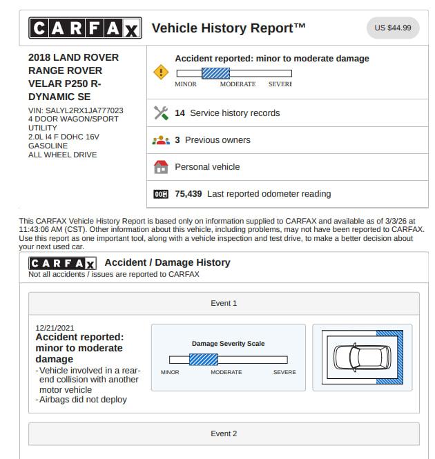This screenshot has width=435, height=459.
Task: Click the US $44.99 price button
Action: pyautogui.click(x=392, y=28)
